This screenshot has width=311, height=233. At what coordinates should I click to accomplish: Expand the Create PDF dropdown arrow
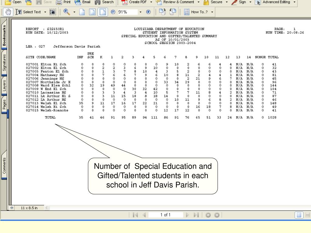(x=151, y=2)
